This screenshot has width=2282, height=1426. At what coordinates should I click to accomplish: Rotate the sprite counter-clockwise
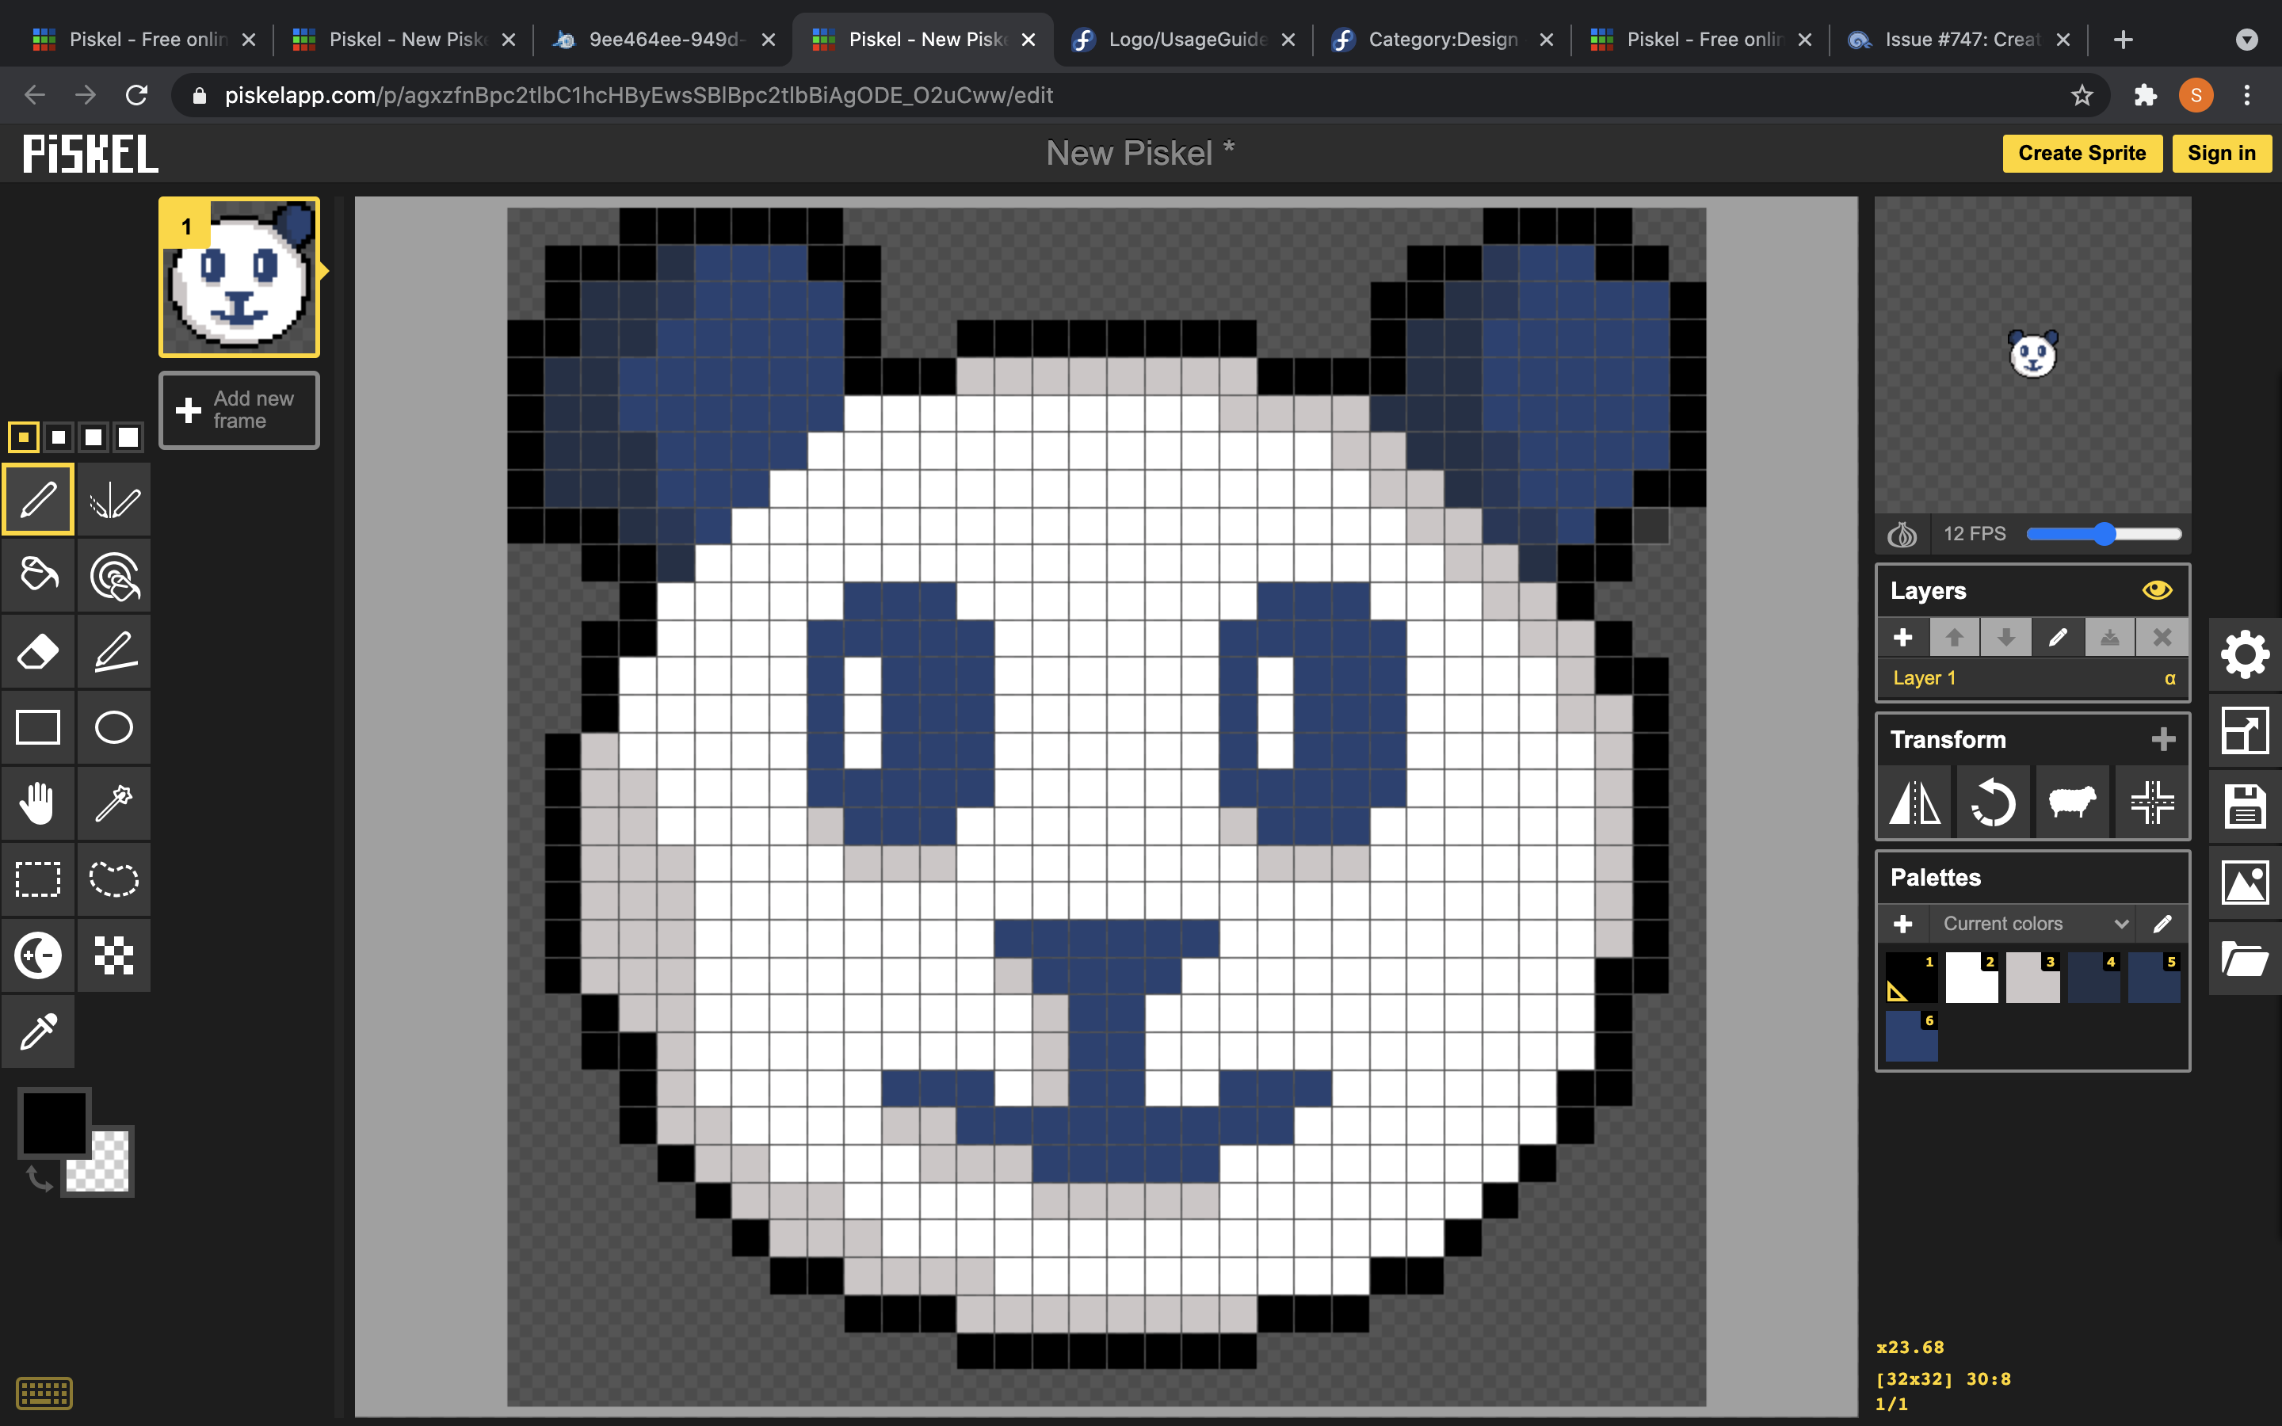tap(1993, 803)
